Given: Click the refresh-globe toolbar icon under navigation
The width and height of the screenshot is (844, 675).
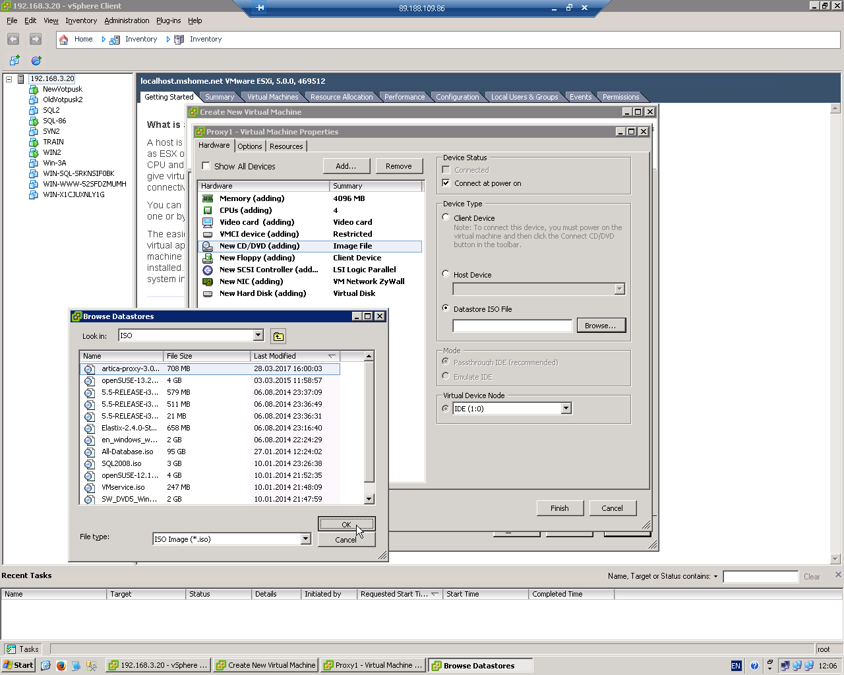Looking at the screenshot, I should 36,61.
